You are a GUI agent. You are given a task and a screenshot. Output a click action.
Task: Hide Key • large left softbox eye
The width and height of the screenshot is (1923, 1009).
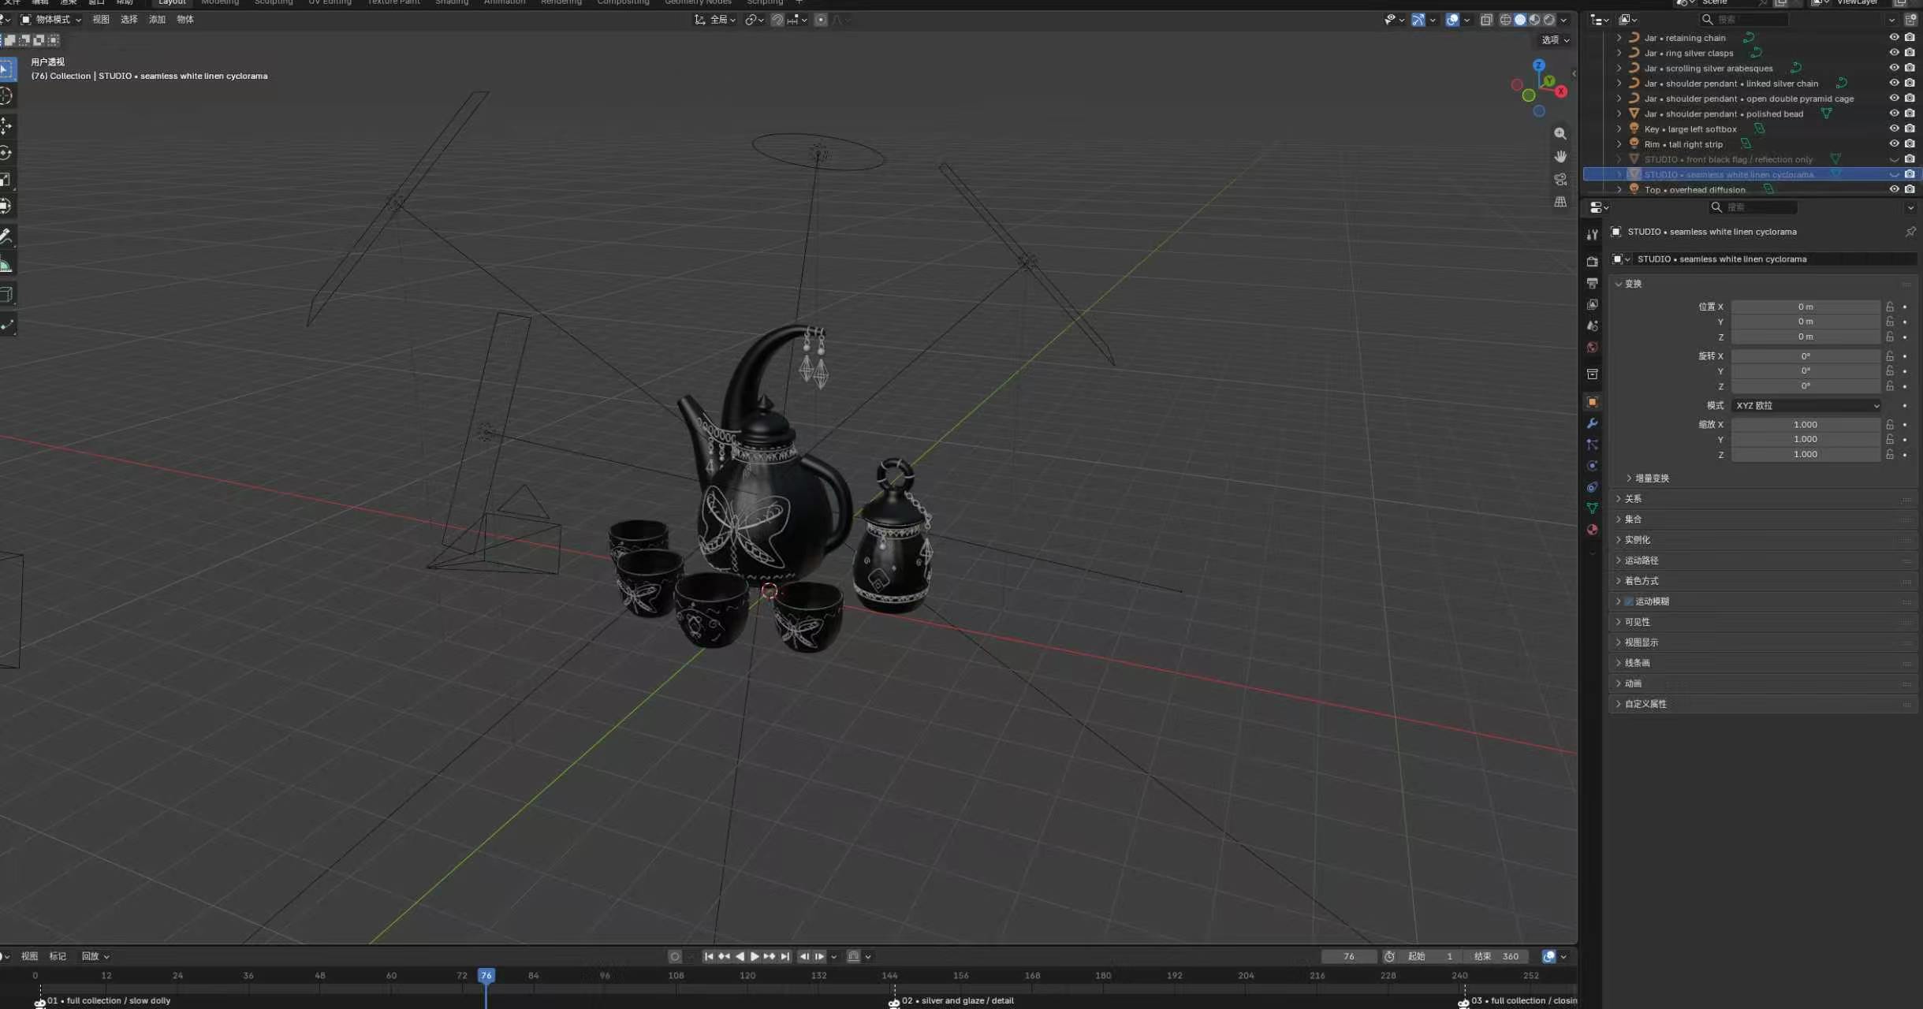click(1894, 128)
